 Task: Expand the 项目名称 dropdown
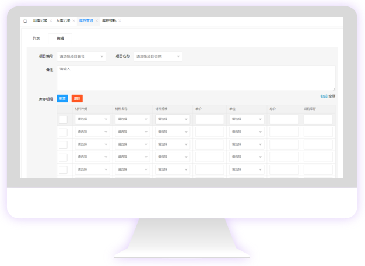tap(157, 56)
